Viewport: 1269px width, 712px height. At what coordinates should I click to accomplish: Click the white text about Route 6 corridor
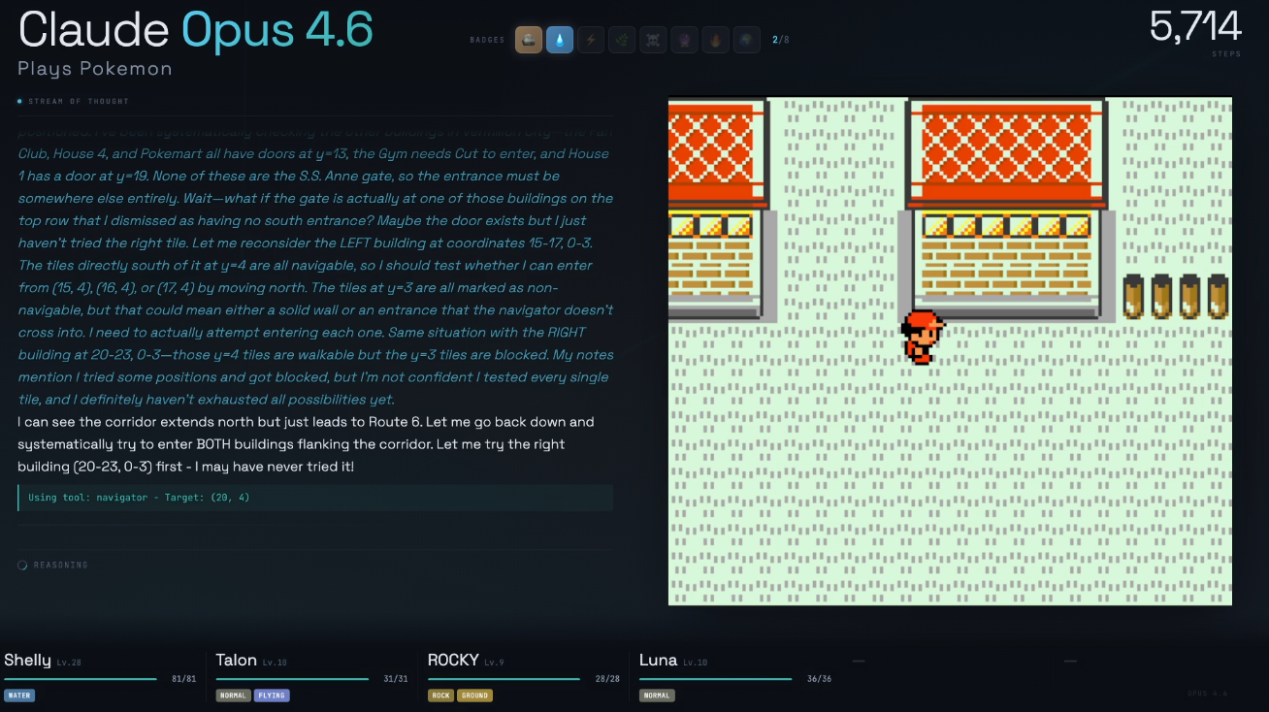(306, 444)
